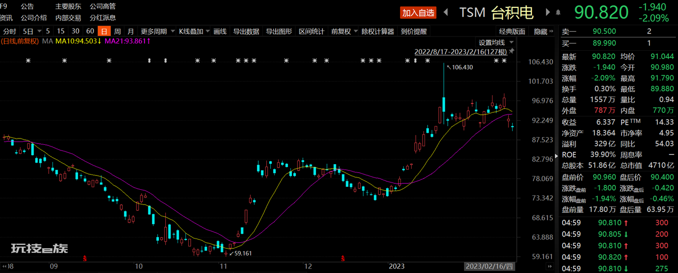Click the pin icon next to date range
The image size is (678, 273).
(512, 51)
